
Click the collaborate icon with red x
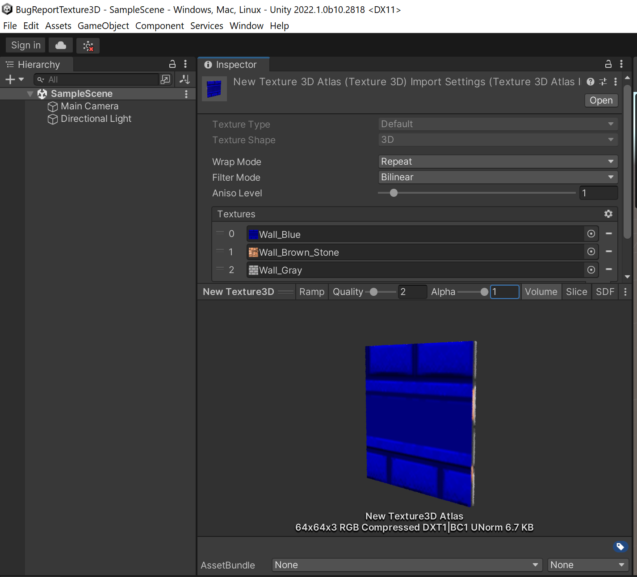(x=88, y=45)
